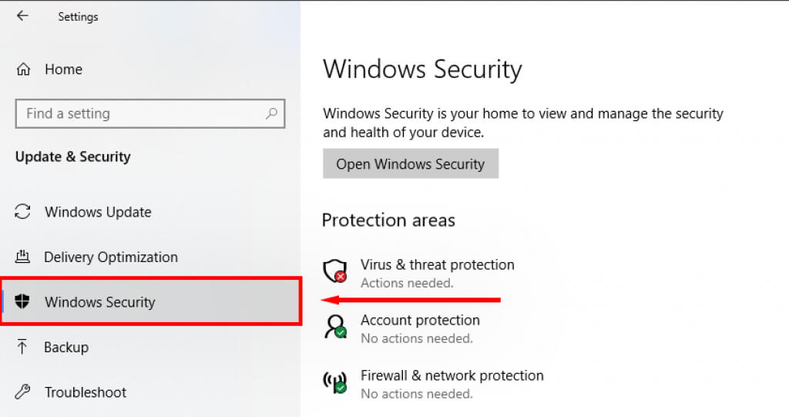Viewport: 789px width, 417px height.
Task: Open the Troubleshoot settings page
Action: point(86,392)
